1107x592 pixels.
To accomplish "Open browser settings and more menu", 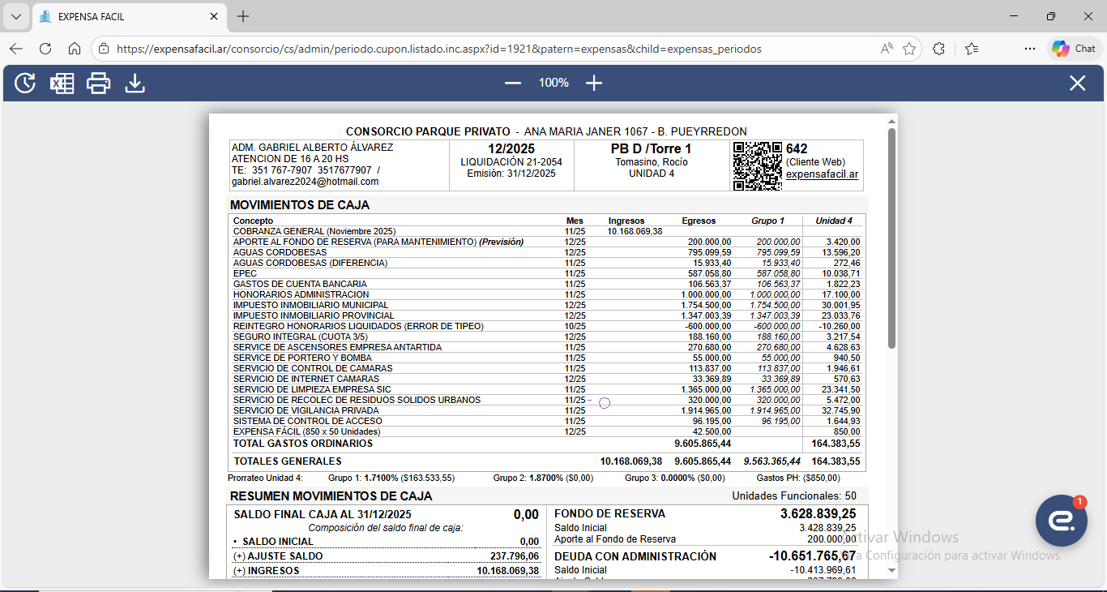I will 1029,49.
